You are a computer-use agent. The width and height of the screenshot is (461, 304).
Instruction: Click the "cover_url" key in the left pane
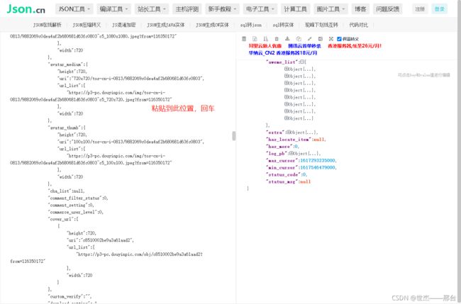click(x=60, y=219)
